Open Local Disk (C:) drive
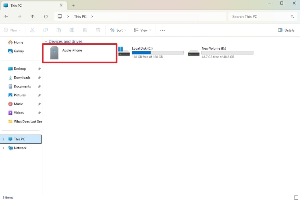The image size is (300, 200). 151,53
